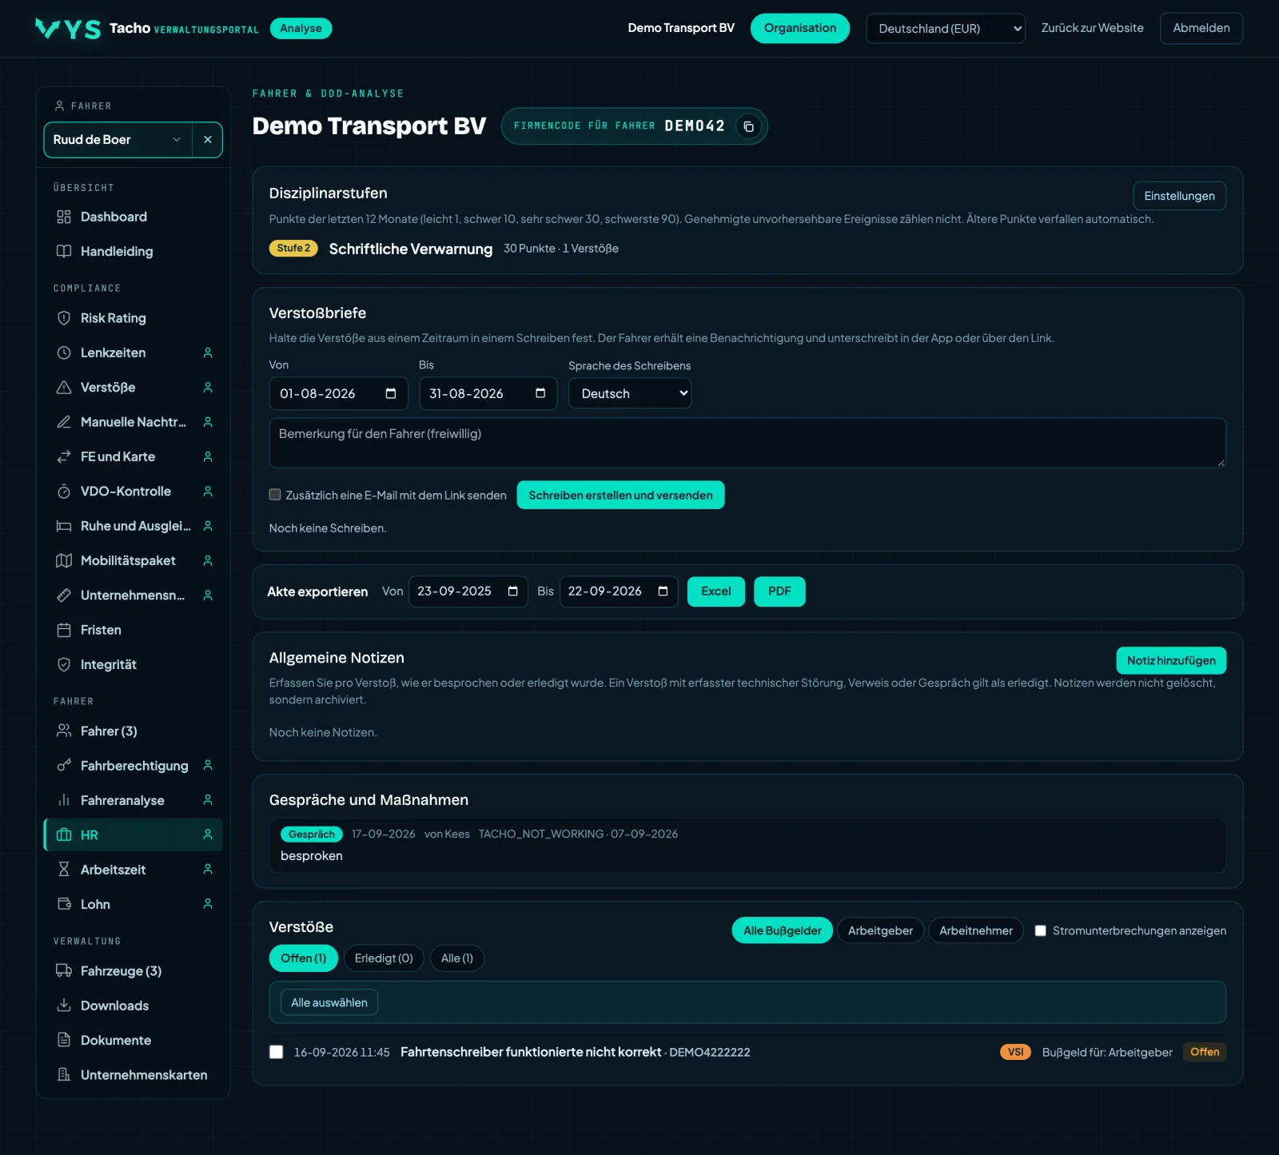Click into the Bemerkung für den Fahrer field
1279x1155 pixels.
tap(747, 443)
